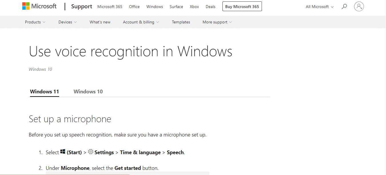
Task: Click Surface in the top navigation
Action: (x=176, y=6)
